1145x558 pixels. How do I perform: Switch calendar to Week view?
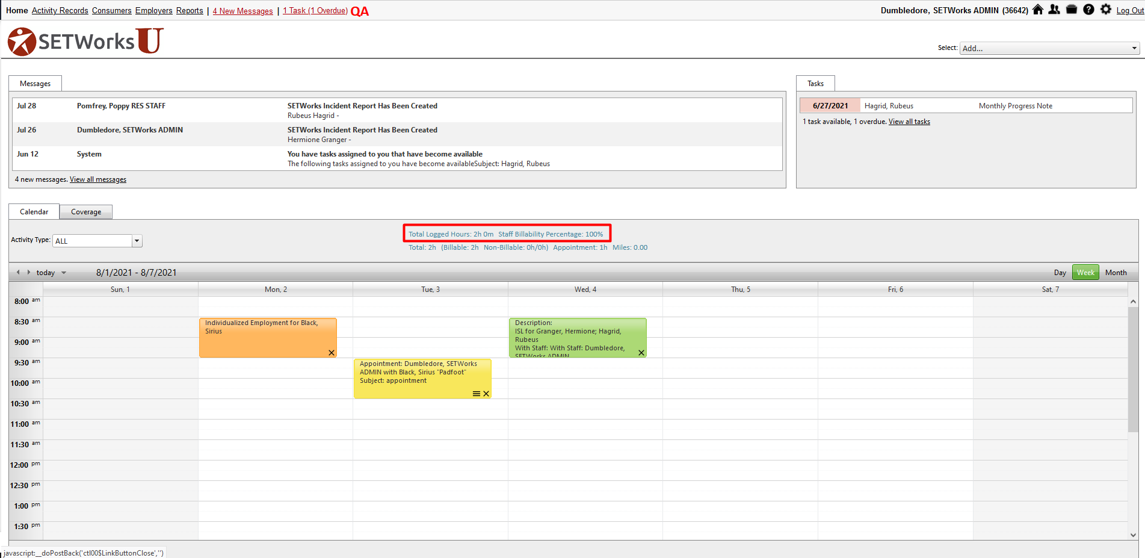(1085, 273)
